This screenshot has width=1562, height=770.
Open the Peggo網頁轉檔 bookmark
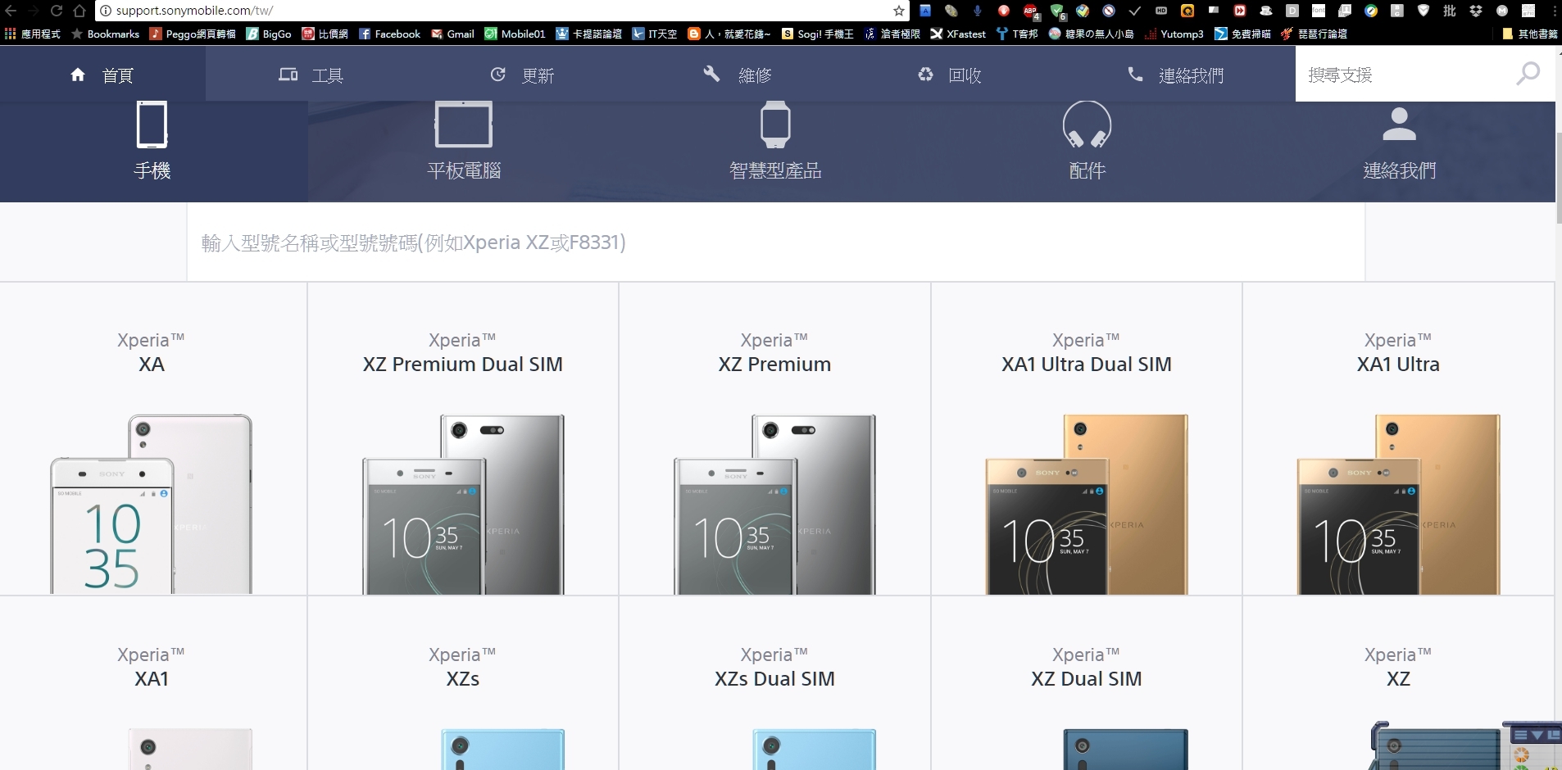coord(193,34)
